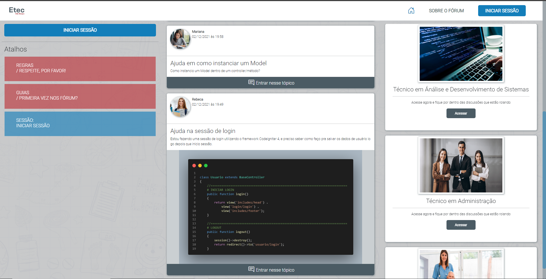The height and width of the screenshot is (279, 546).
Task: Click the code screenshot in Rebeca's post
Action: pos(271,207)
